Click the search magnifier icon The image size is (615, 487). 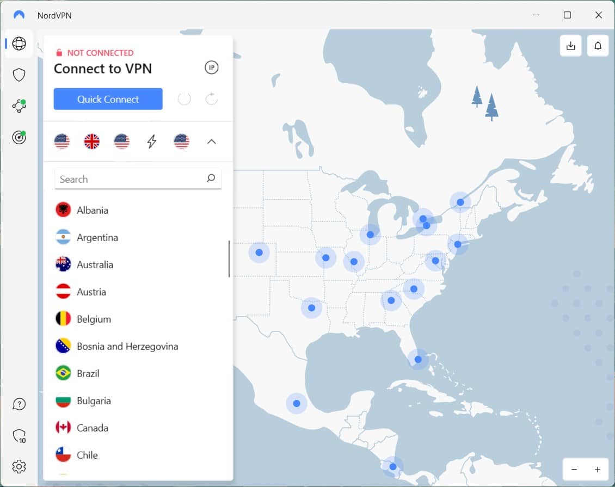211,178
